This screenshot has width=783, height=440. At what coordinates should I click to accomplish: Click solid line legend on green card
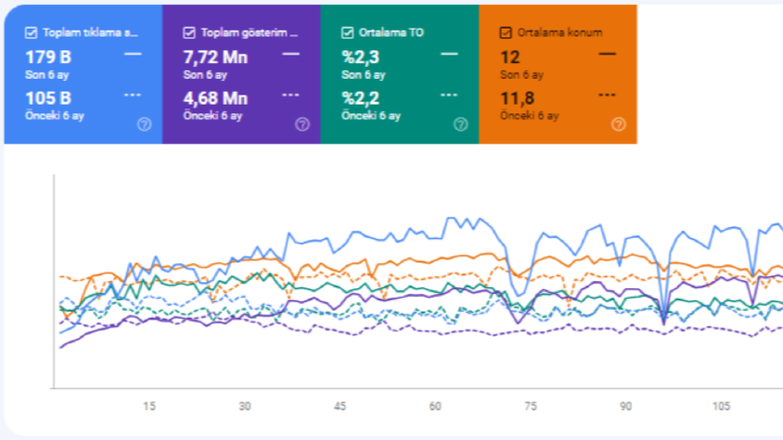pos(449,53)
